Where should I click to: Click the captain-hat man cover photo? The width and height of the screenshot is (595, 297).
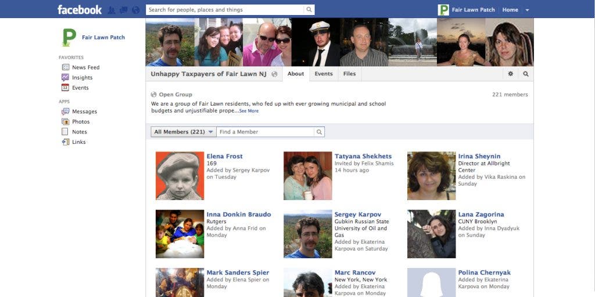(x=316, y=42)
